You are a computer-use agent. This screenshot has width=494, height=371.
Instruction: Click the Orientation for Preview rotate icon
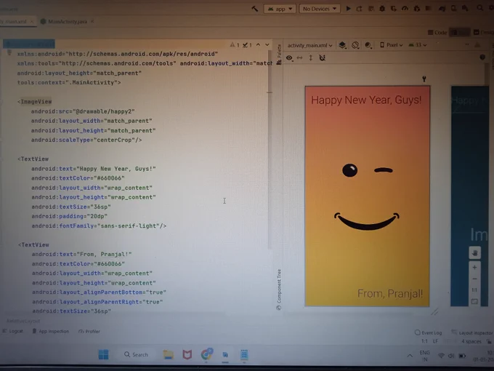tap(355, 45)
